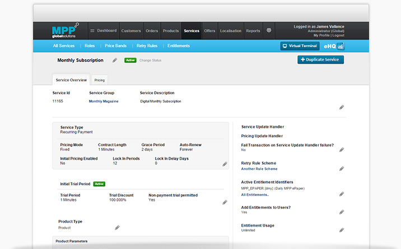Viewport: 401px width, 249px height.
Task: Edit the Monthly Subscription name via its pencil
Action: (x=115, y=60)
